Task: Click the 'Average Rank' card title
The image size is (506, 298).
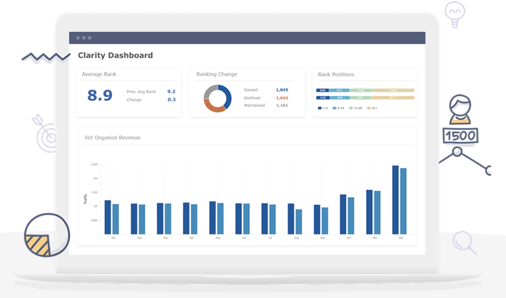Action: [x=99, y=74]
